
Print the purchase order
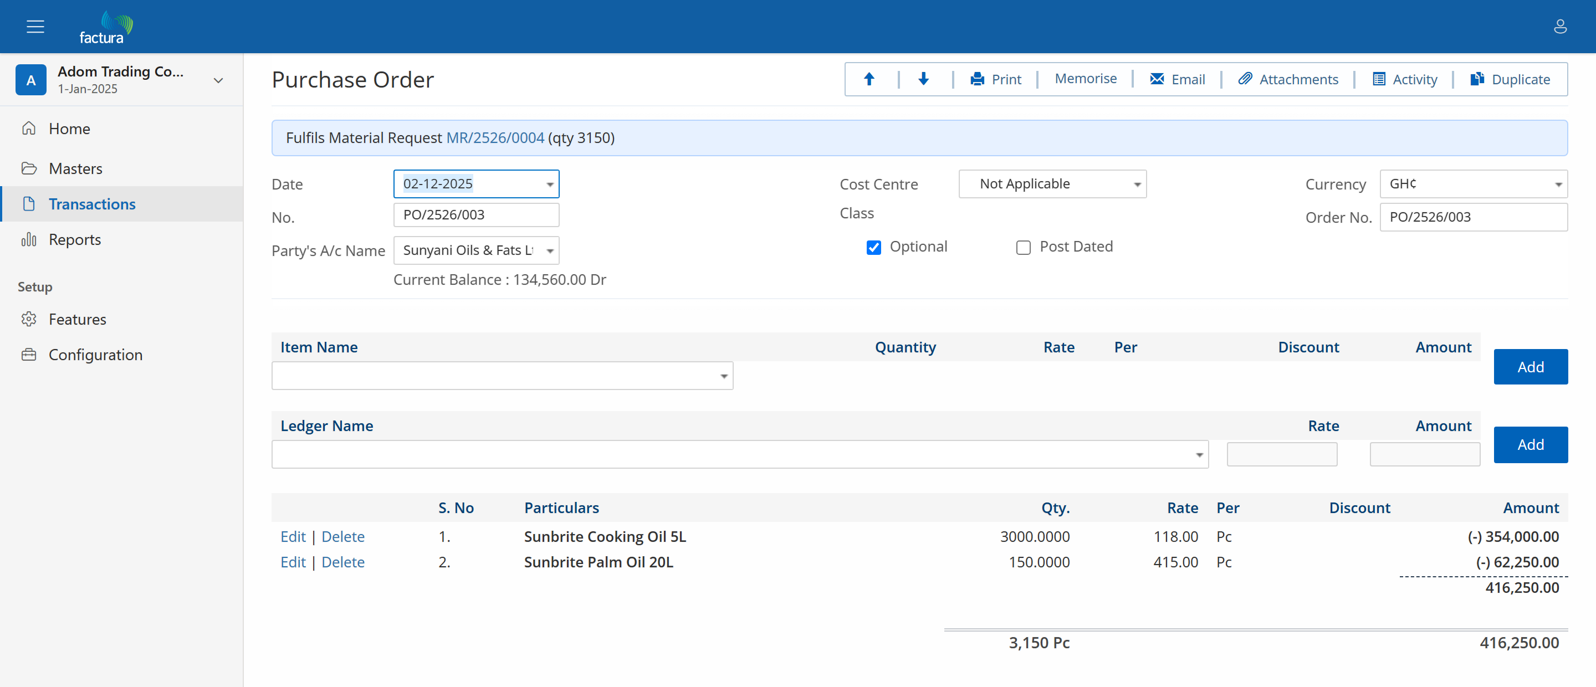tap(996, 79)
